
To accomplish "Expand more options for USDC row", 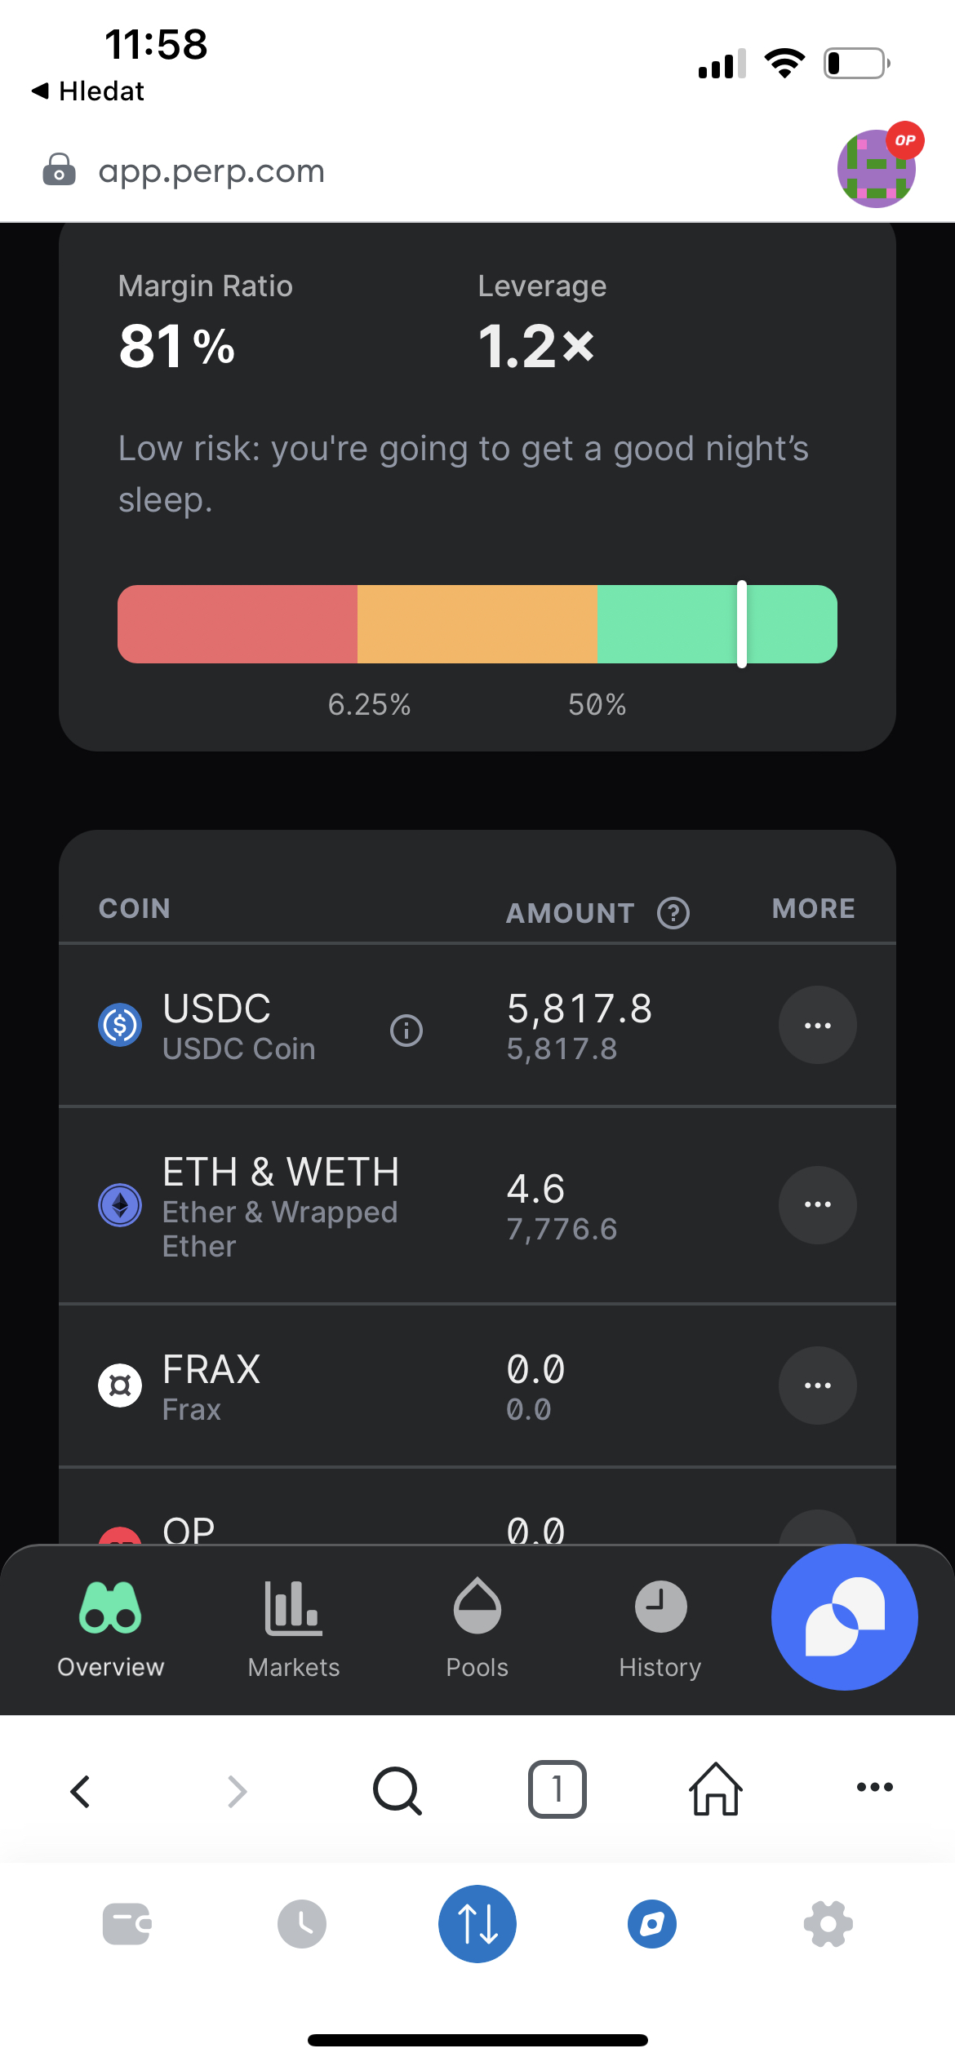I will [817, 1025].
